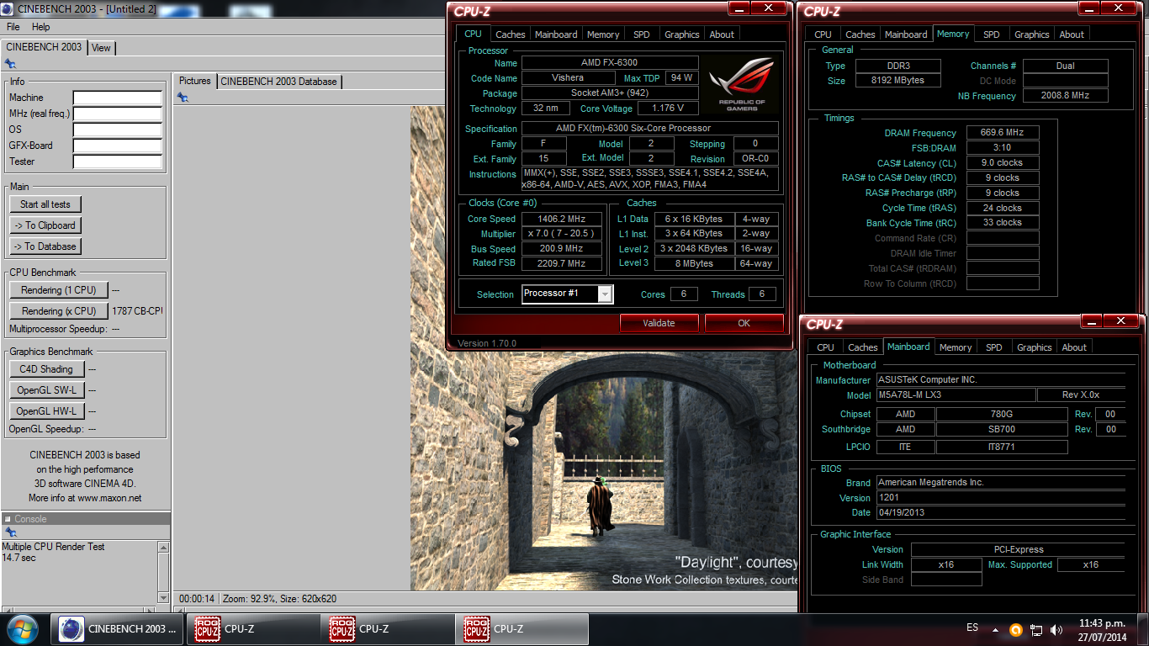Start the OpenGL SW-L test

pos(46,390)
